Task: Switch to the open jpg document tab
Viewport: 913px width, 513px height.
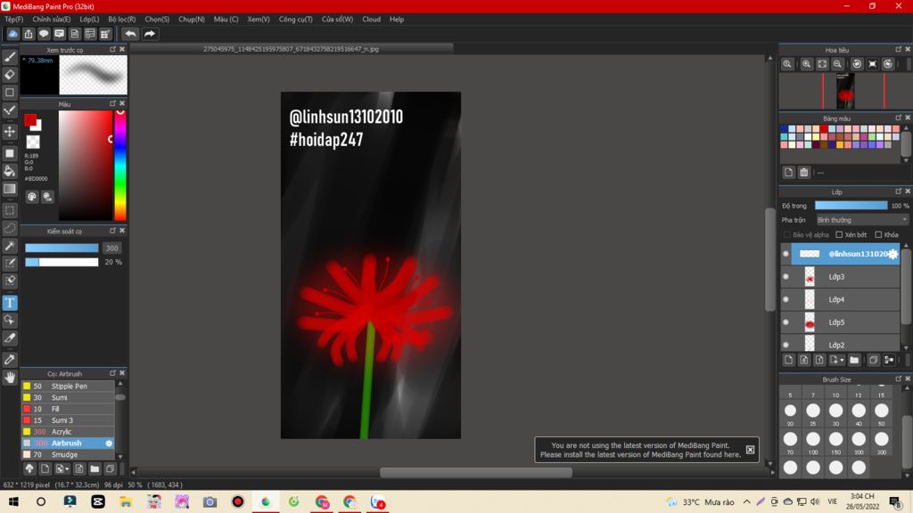Action: (x=292, y=49)
